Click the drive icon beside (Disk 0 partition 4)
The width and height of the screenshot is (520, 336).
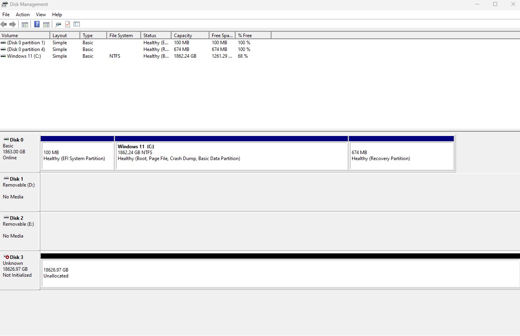point(4,49)
